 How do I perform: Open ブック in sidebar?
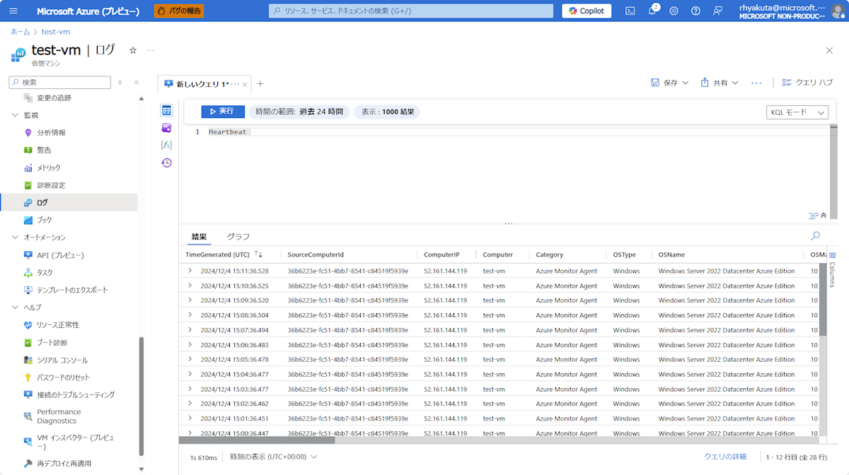click(x=45, y=220)
